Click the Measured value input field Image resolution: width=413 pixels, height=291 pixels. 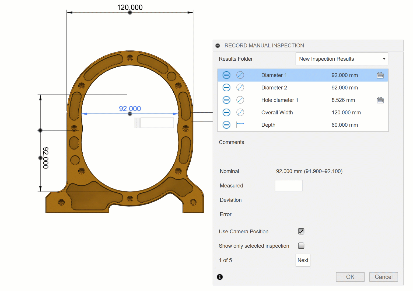(x=288, y=186)
